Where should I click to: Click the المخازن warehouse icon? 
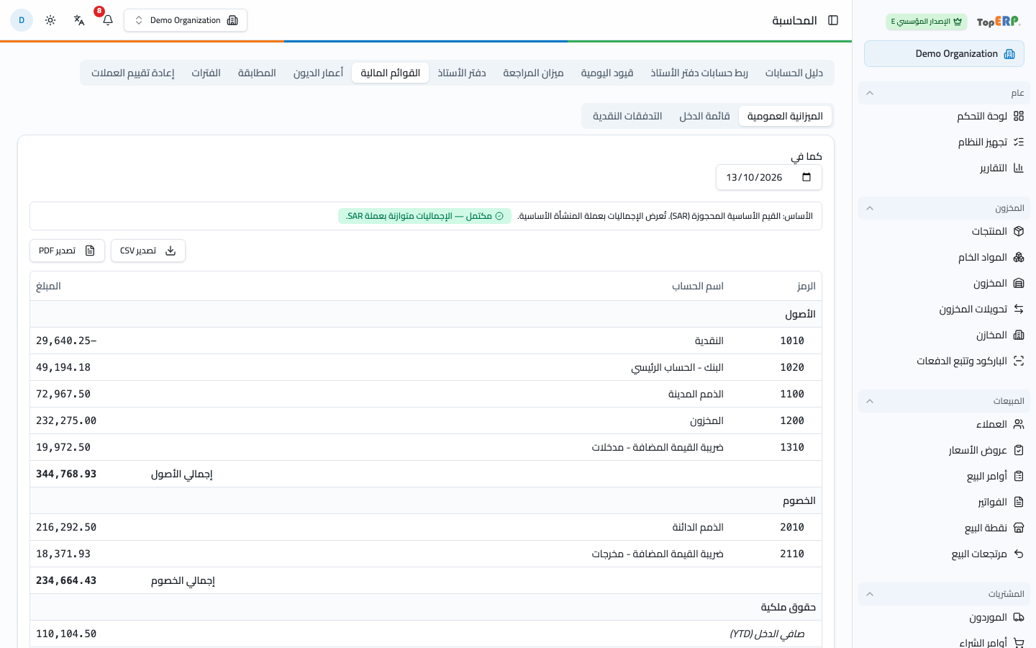tap(1019, 335)
